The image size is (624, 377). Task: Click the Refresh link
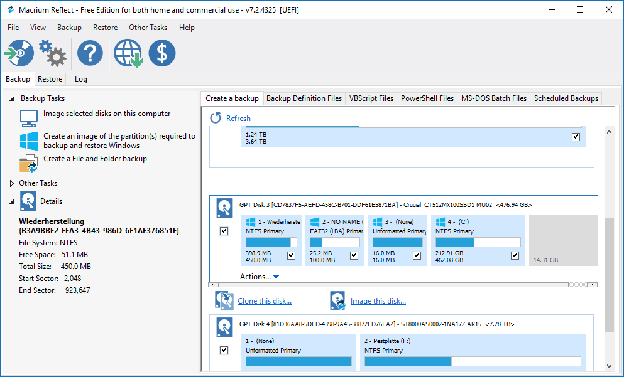coord(238,119)
